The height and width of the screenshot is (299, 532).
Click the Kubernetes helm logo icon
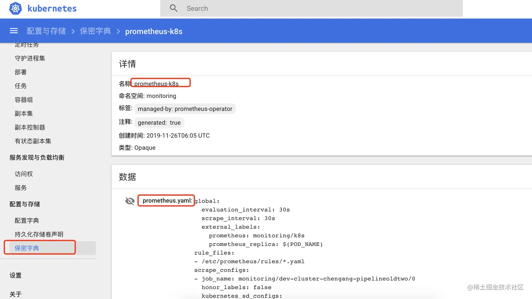click(15, 8)
